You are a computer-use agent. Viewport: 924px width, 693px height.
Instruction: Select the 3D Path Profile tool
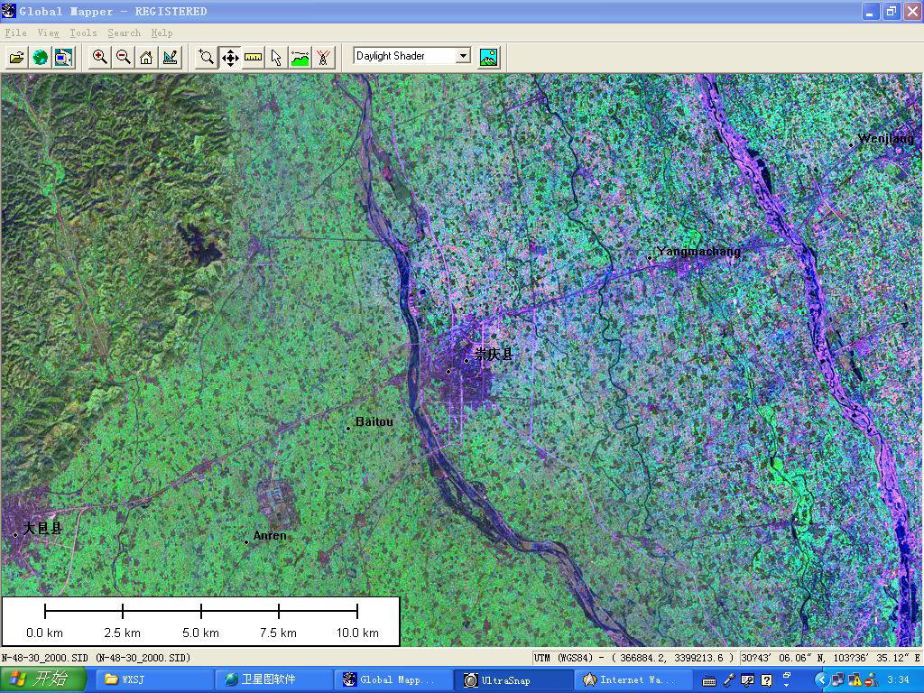click(x=300, y=57)
